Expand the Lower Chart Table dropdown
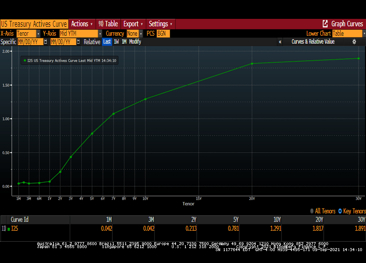 [x=347, y=33]
